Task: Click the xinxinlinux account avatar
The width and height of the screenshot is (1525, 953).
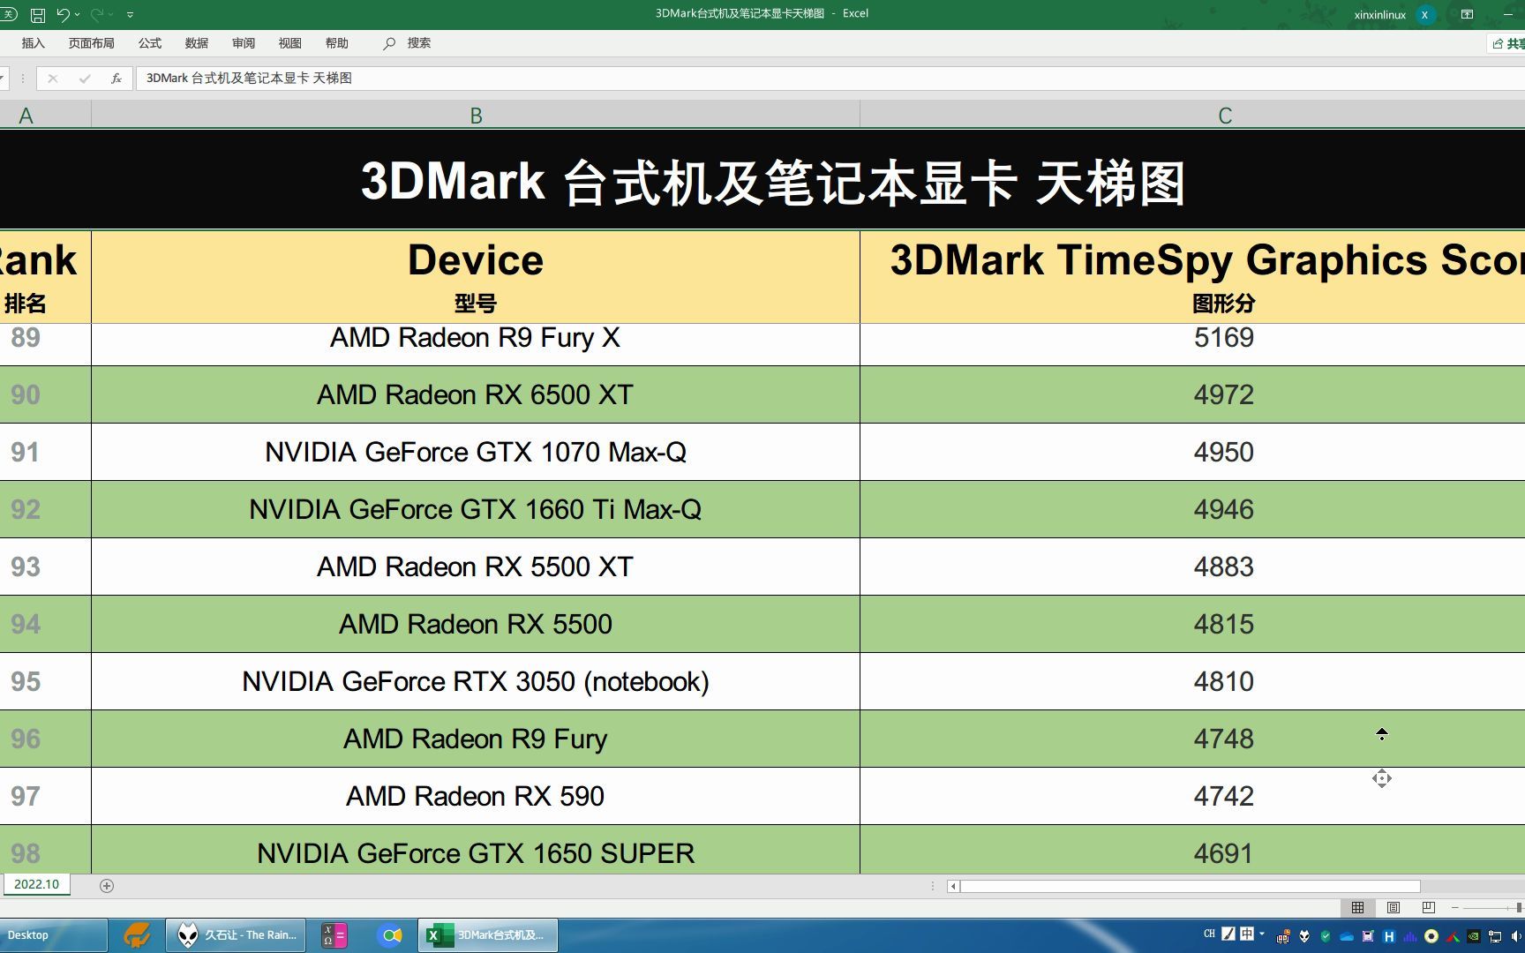Action: [1424, 14]
